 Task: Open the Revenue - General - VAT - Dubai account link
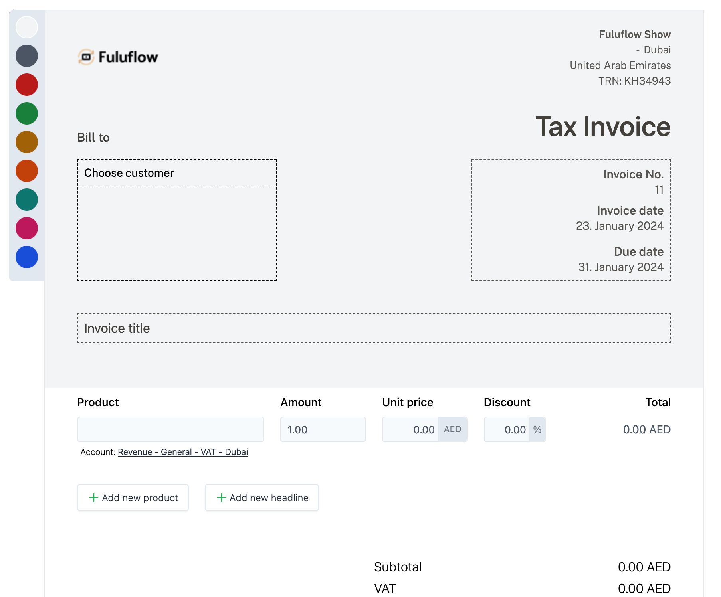click(x=183, y=452)
